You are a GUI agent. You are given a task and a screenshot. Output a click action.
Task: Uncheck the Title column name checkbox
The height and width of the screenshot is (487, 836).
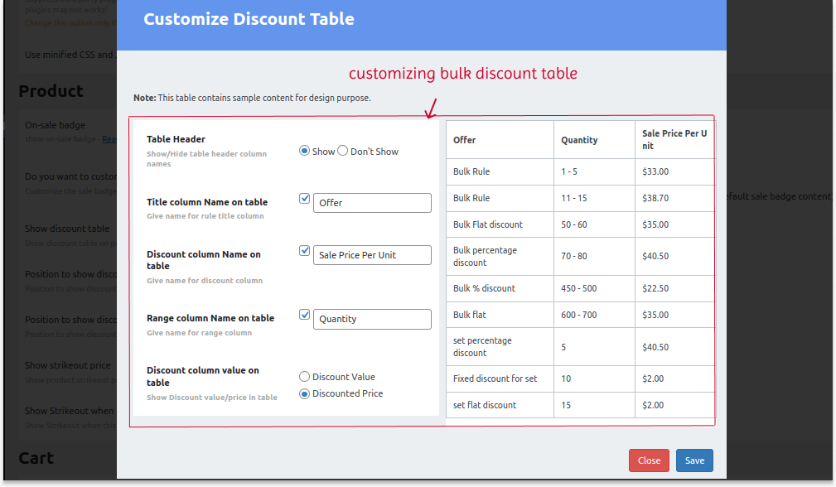304,197
